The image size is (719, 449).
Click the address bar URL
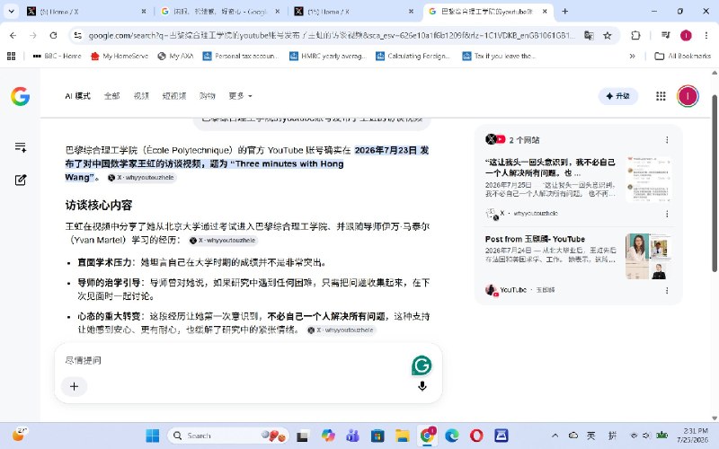coord(330,35)
